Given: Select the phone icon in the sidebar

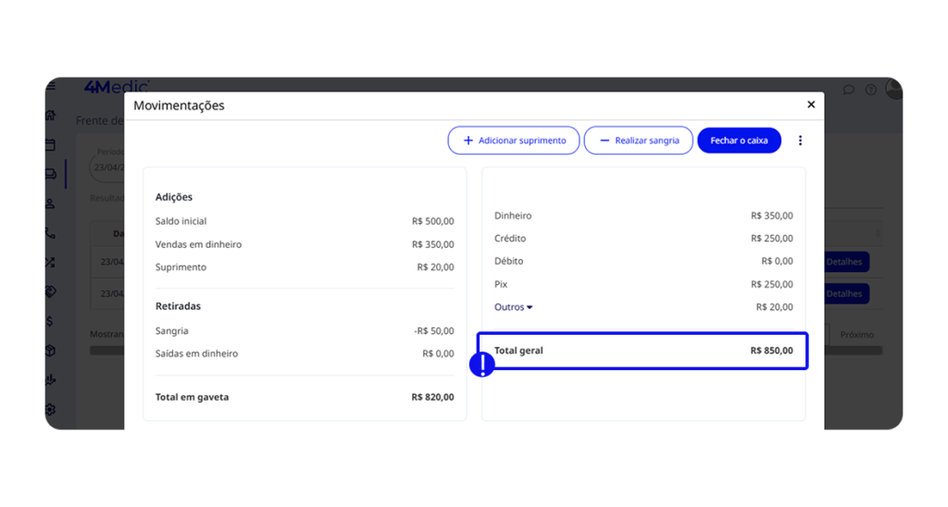Looking at the screenshot, I should tap(50, 234).
